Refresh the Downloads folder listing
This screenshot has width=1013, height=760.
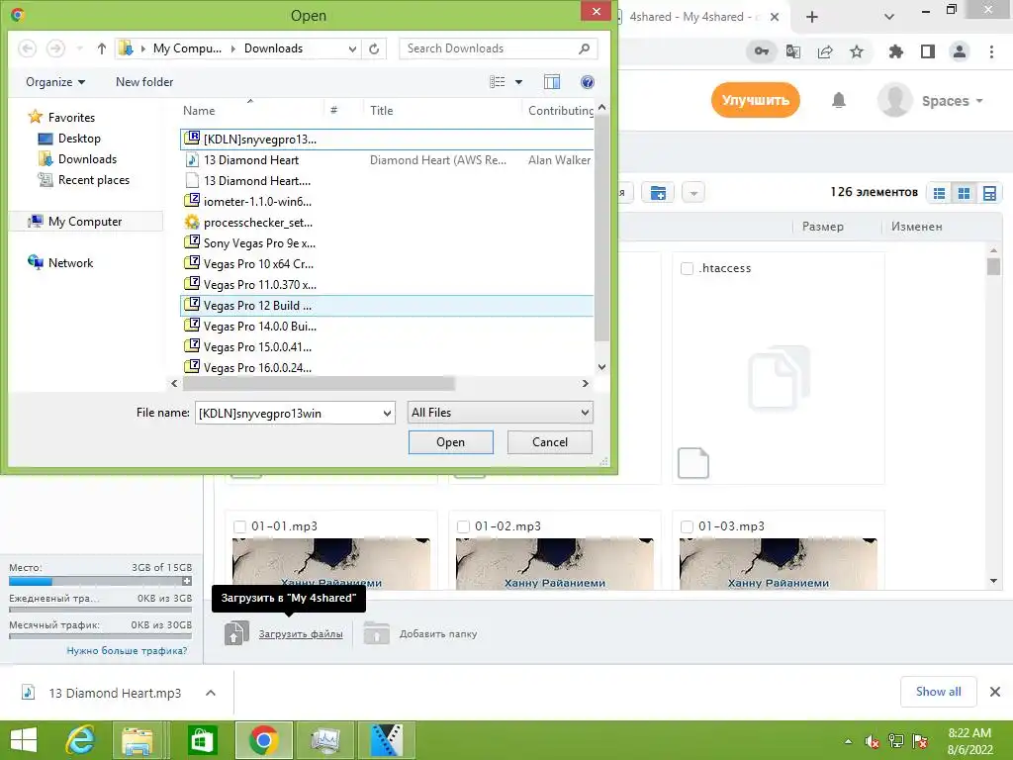point(374,48)
